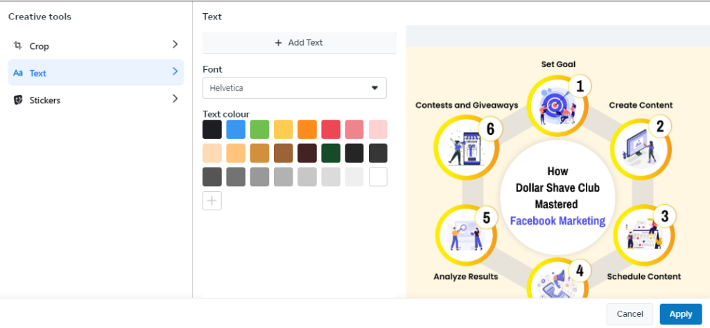Click the step 1 target illustration circle
Viewport: 710px width, 328px height.
coord(557,106)
